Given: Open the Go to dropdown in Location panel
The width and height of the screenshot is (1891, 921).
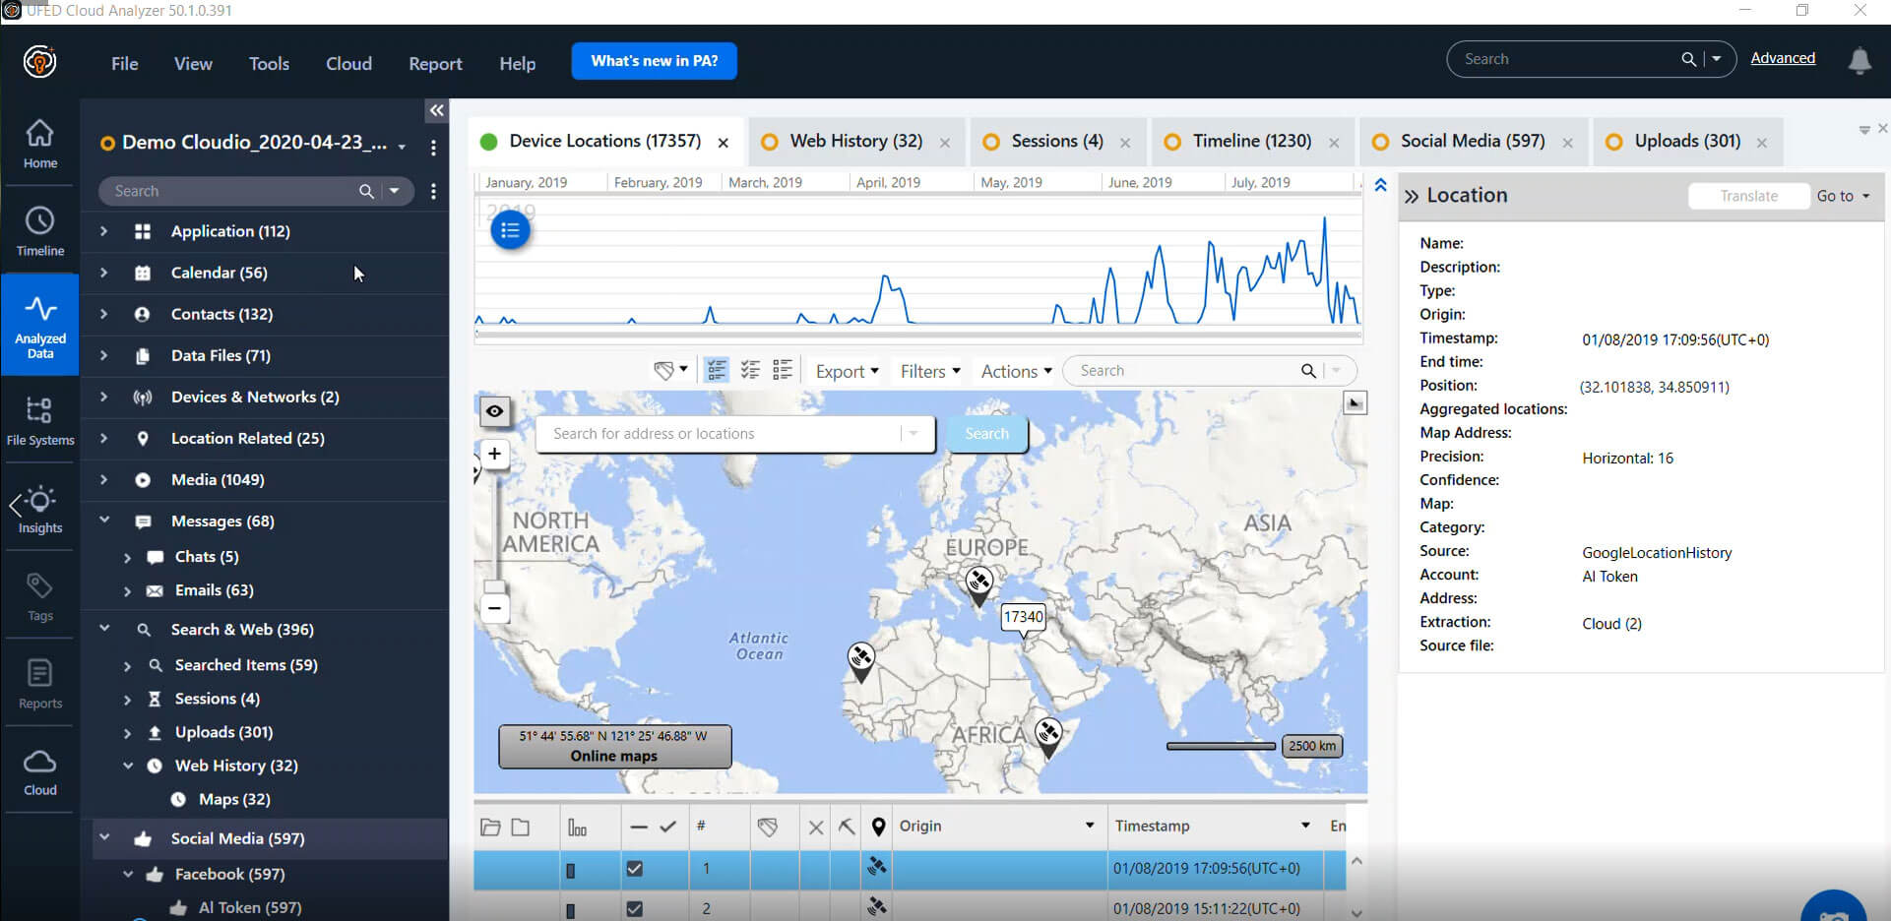Looking at the screenshot, I should click(x=1843, y=196).
